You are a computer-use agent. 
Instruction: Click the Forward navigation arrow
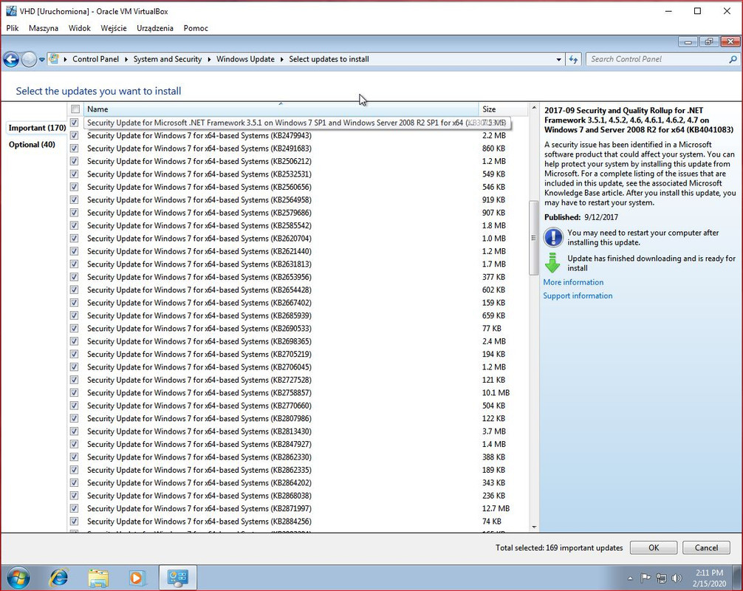(x=29, y=60)
